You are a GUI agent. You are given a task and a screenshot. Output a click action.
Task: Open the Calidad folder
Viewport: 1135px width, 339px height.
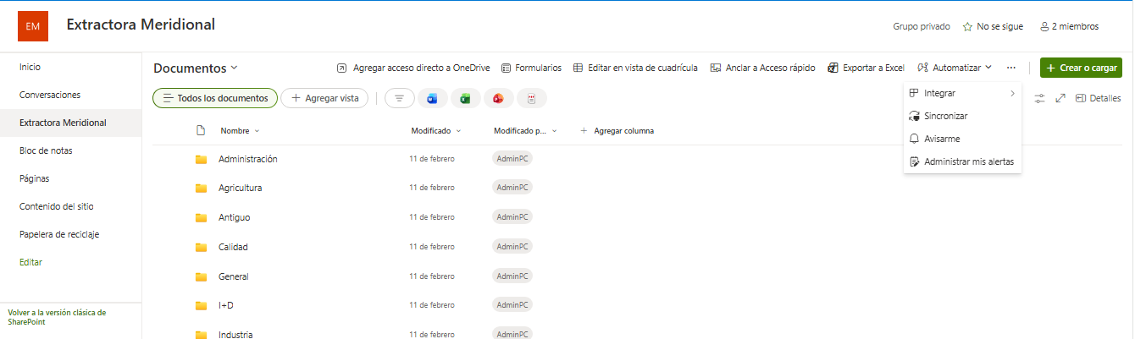point(233,247)
